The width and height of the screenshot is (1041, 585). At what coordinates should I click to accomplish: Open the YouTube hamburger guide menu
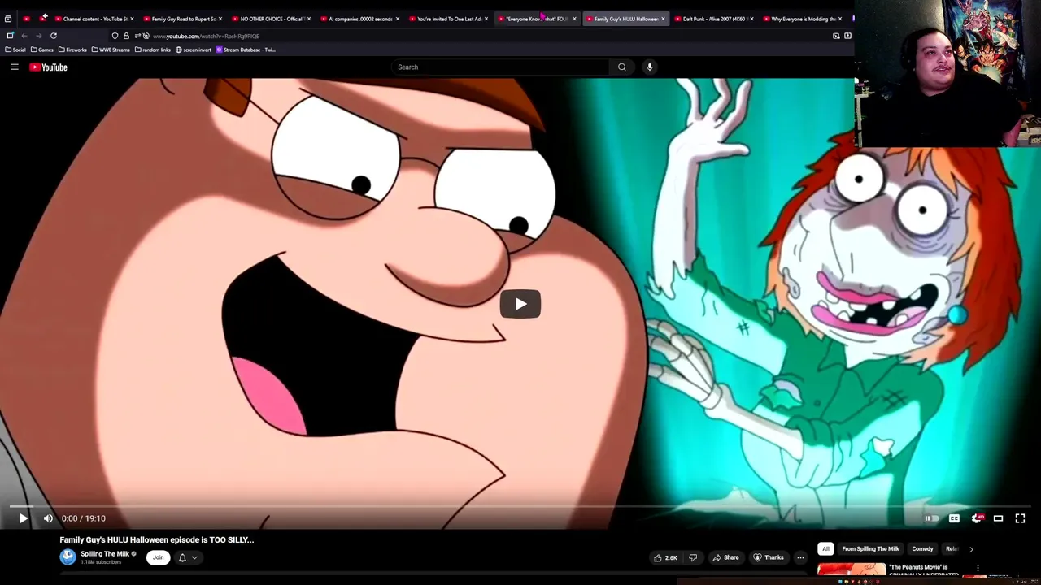click(15, 67)
